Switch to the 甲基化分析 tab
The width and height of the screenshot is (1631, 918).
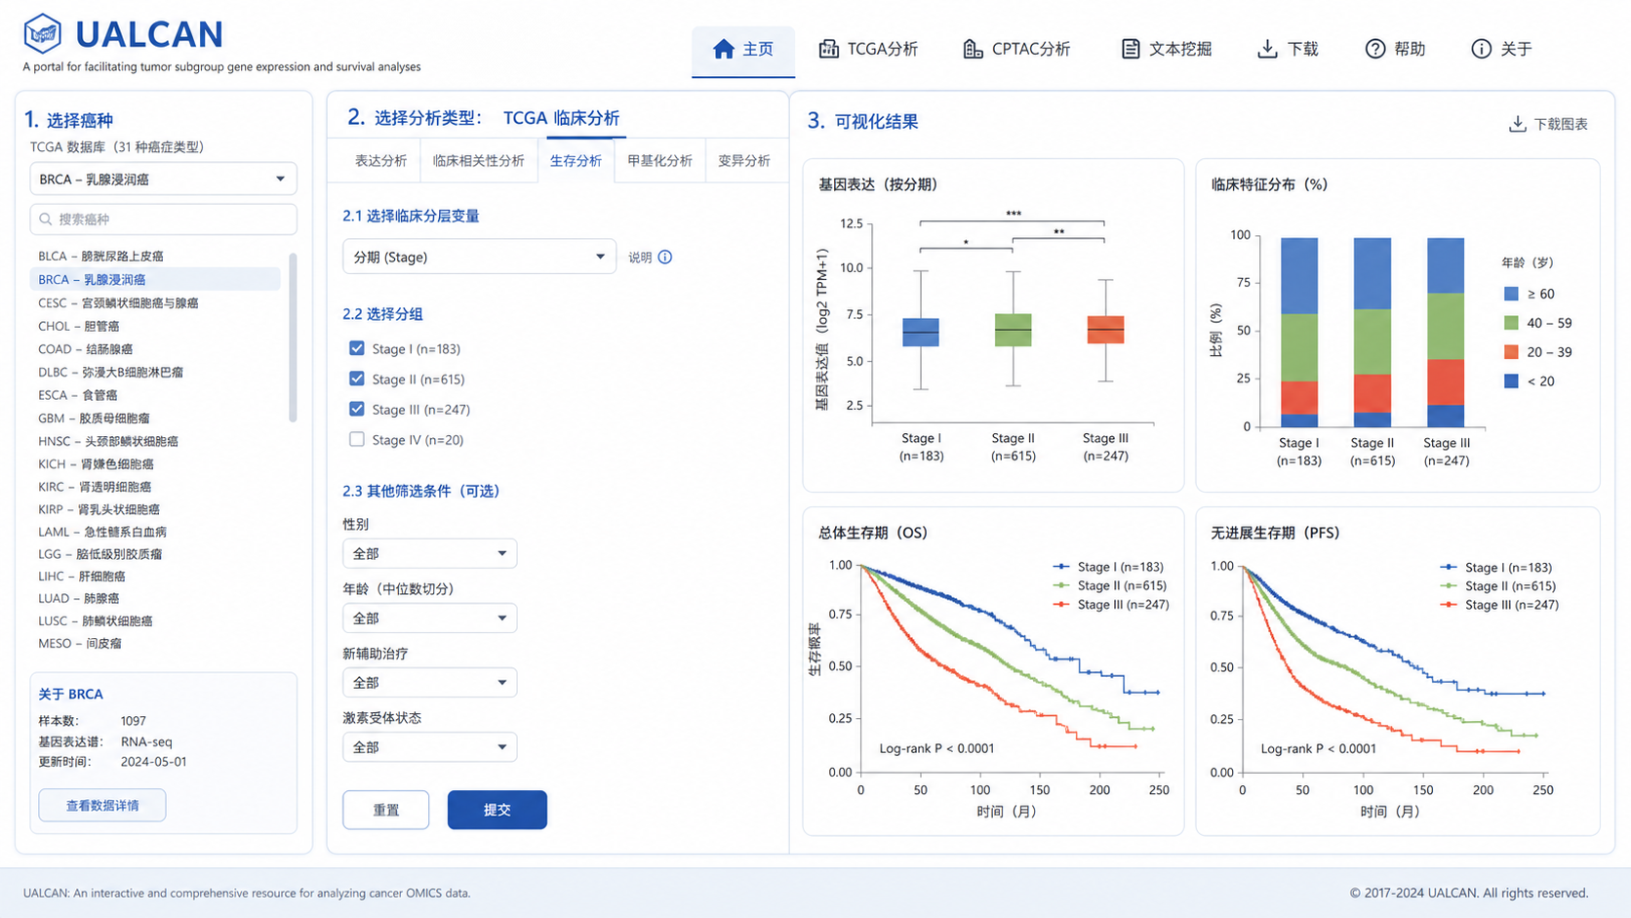pos(659,161)
